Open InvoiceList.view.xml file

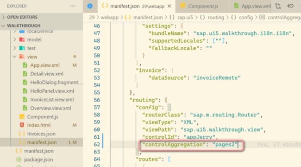(x=52, y=99)
